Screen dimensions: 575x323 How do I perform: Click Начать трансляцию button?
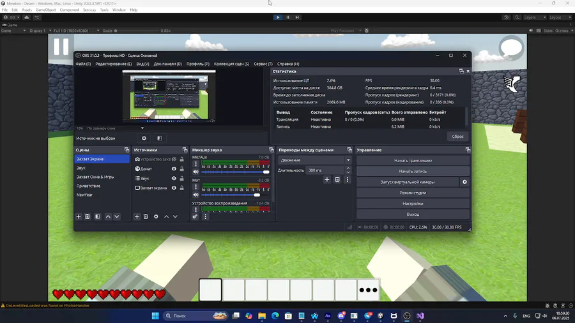[413, 160]
